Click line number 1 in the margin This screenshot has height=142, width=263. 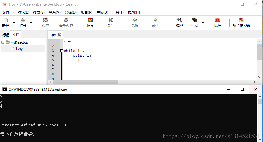pyautogui.click(x=53, y=41)
